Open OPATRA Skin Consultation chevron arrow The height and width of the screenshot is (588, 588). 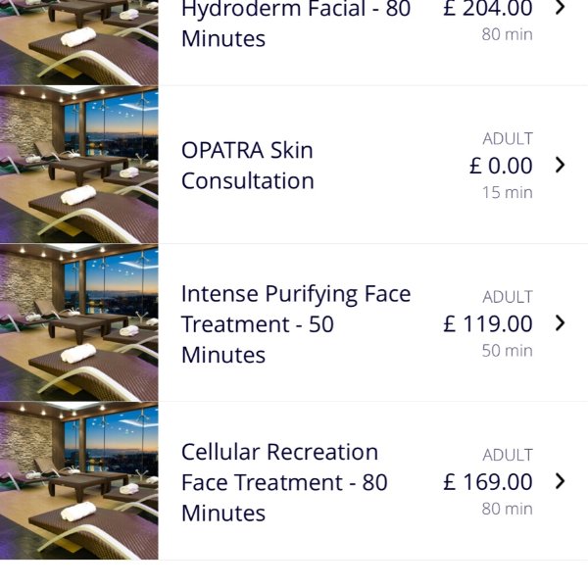(x=560, y=165)
